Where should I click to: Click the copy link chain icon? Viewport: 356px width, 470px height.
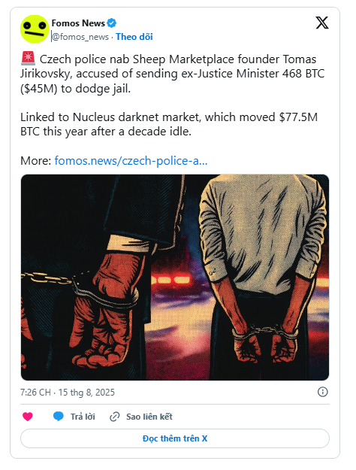(x=115, y=417)
